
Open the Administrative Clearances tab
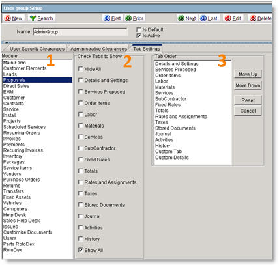[98, 49]
